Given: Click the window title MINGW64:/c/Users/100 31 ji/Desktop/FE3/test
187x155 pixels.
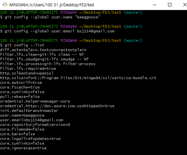Looking at the screenshot, I should coord(52,5).
